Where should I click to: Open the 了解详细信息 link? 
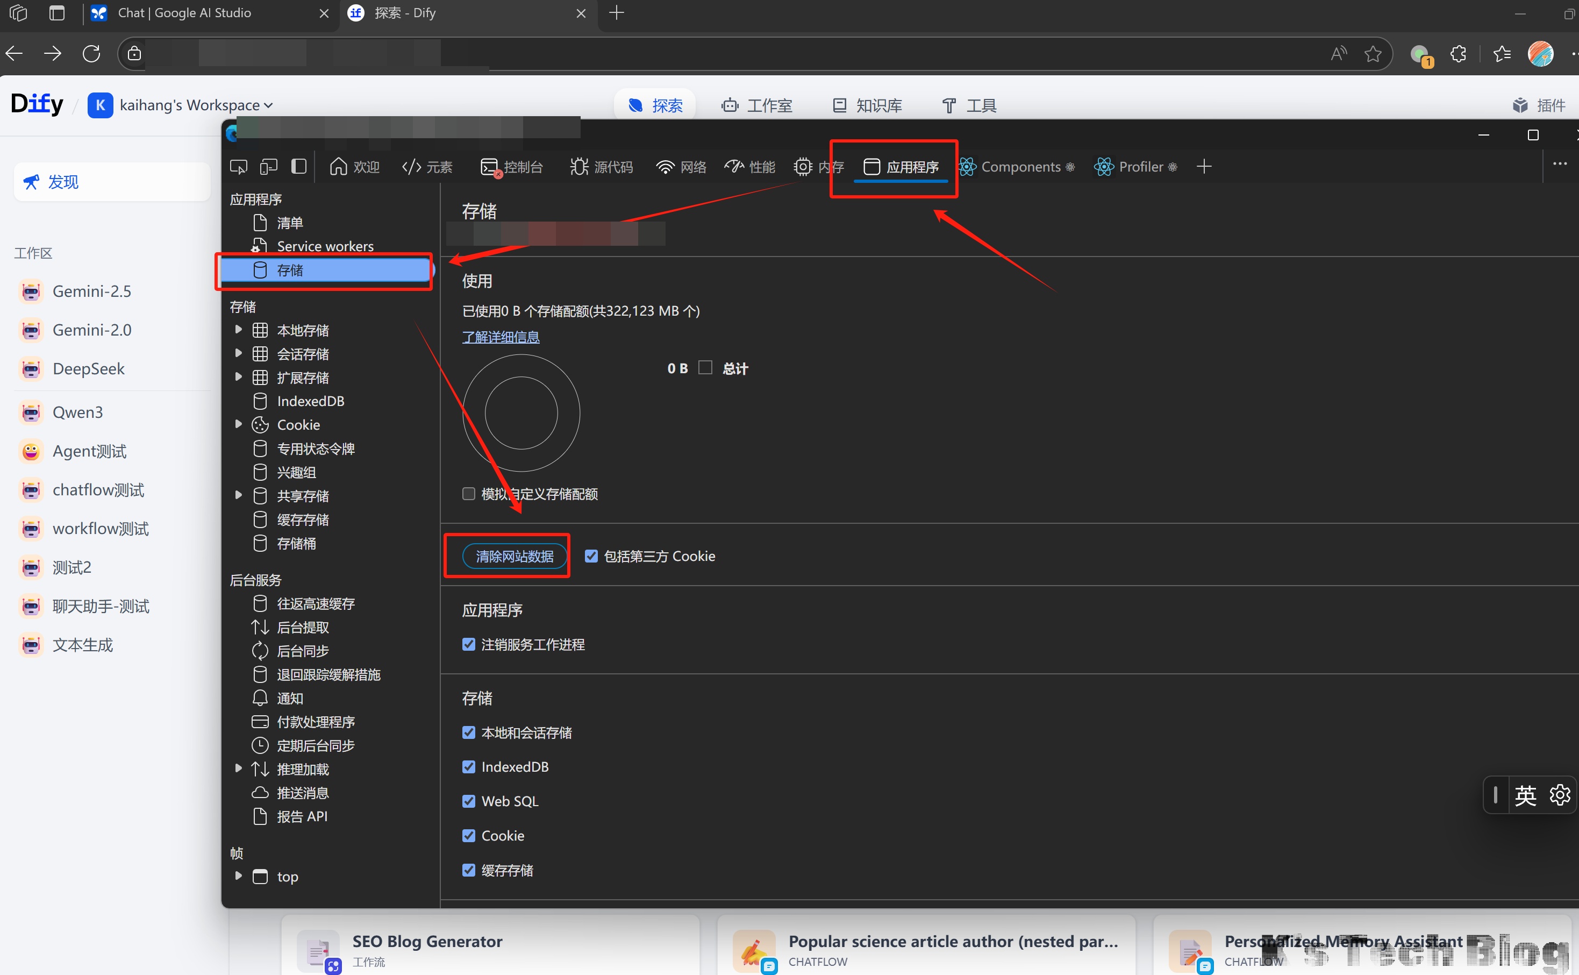point(501,337)
